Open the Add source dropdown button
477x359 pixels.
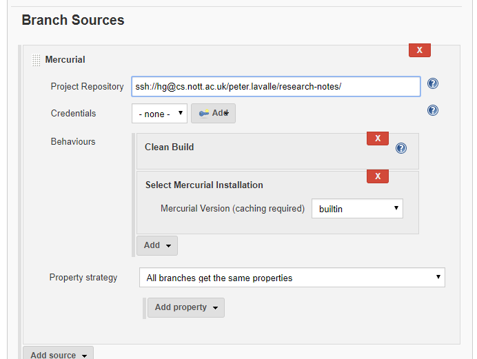[59, 353]
